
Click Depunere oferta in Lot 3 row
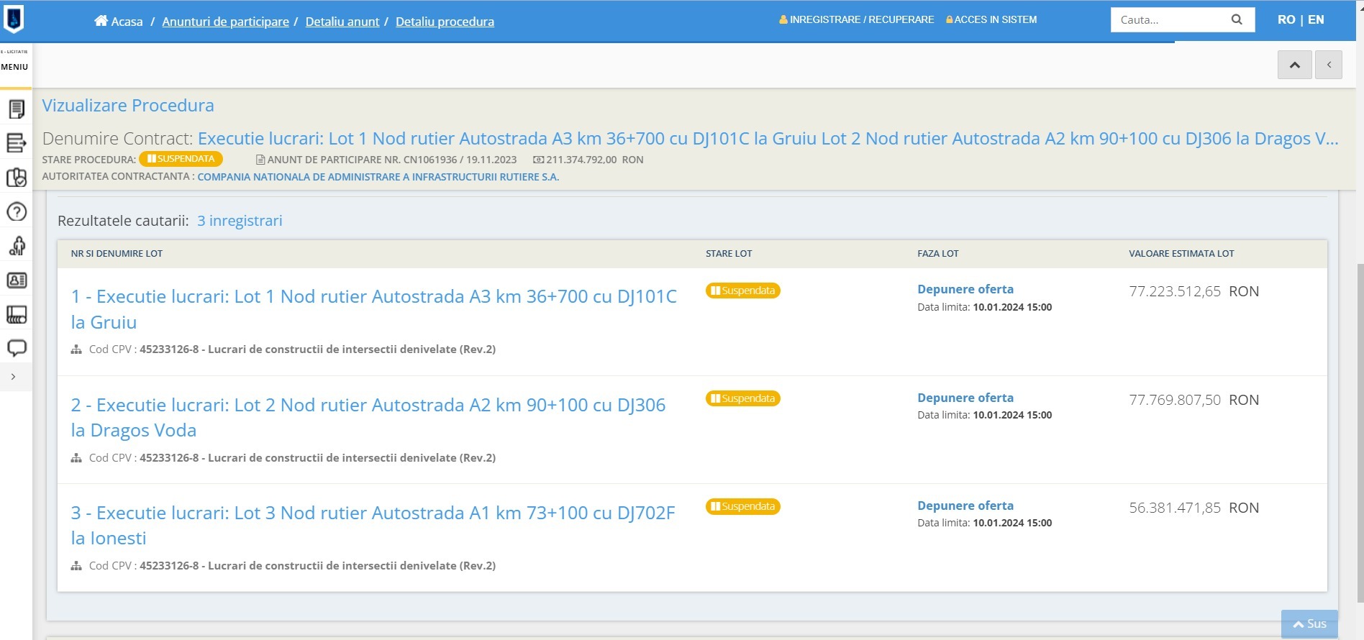coord(965,506)
